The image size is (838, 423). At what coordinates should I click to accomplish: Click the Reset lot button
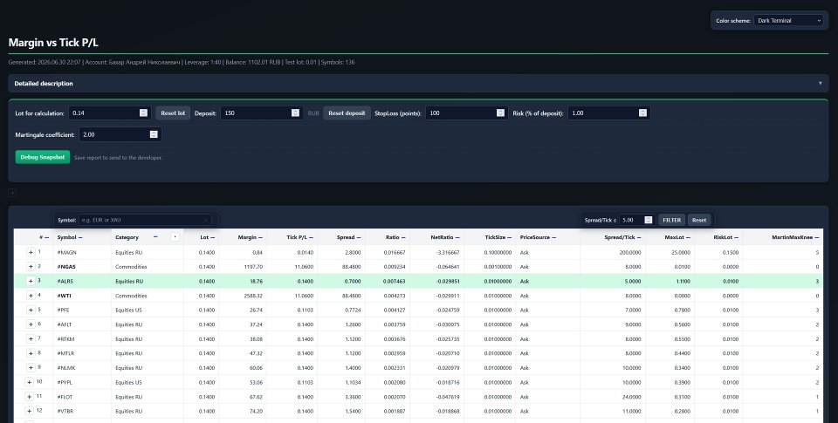coord(173,113)
